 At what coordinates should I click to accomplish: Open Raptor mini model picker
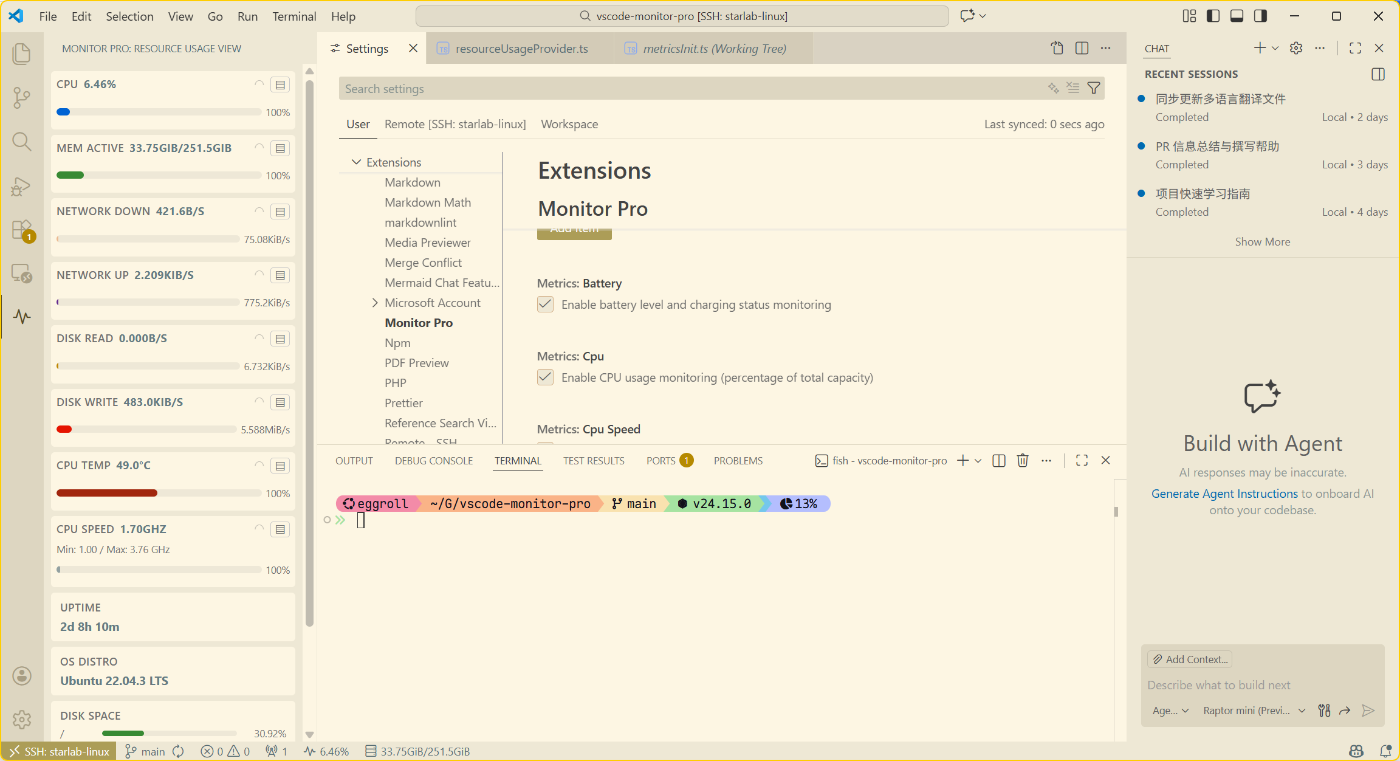pos(1254,711)
